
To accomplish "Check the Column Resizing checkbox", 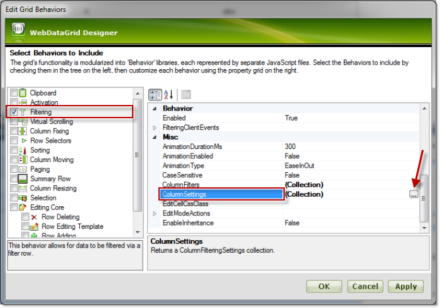I will 14,188.
